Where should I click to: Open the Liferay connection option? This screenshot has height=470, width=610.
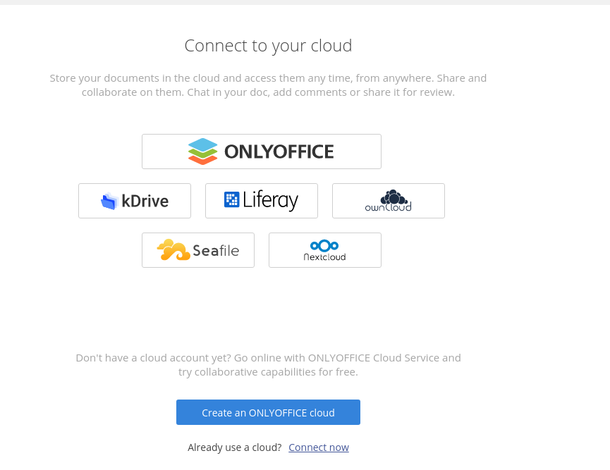(262, 201)
